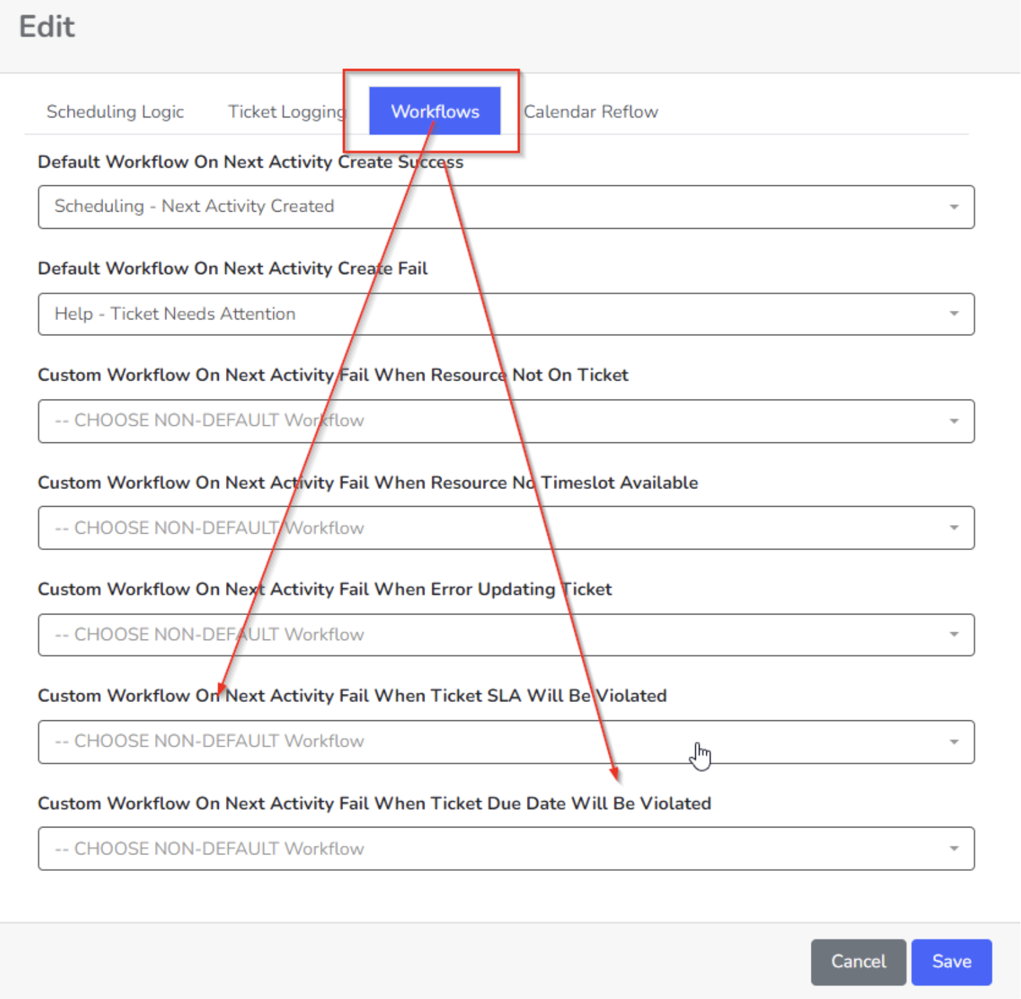Screen dimensions: 1021x999
Task: Click the caret arrow on Create Success dropdown
Action: tap(954, 207)
